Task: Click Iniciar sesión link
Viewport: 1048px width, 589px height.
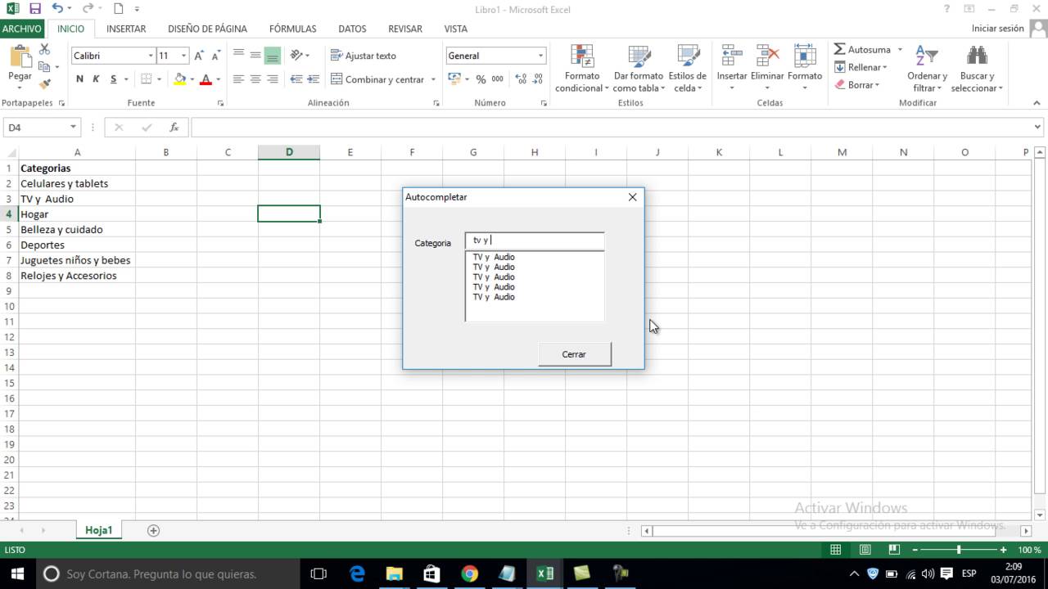Action: (x=997, y=28)
